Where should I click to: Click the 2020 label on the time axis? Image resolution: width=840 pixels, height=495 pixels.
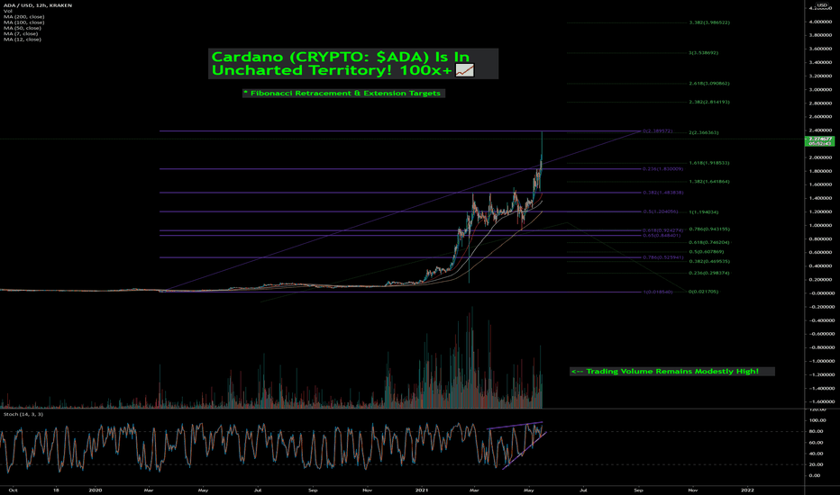(96, 490)
